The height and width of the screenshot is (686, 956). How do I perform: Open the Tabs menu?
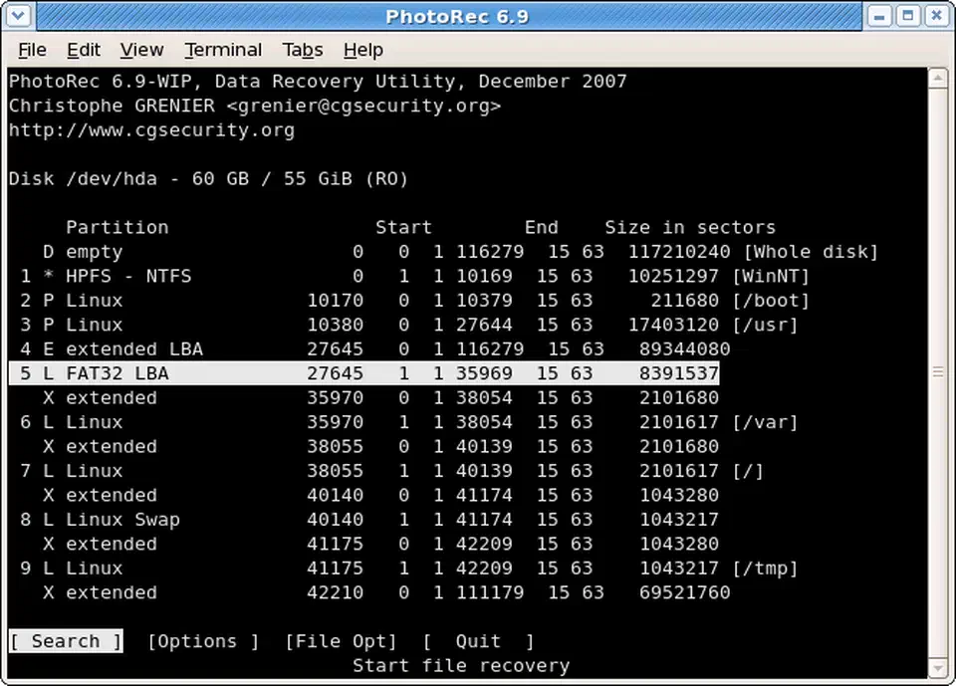[x=302, y=50]
